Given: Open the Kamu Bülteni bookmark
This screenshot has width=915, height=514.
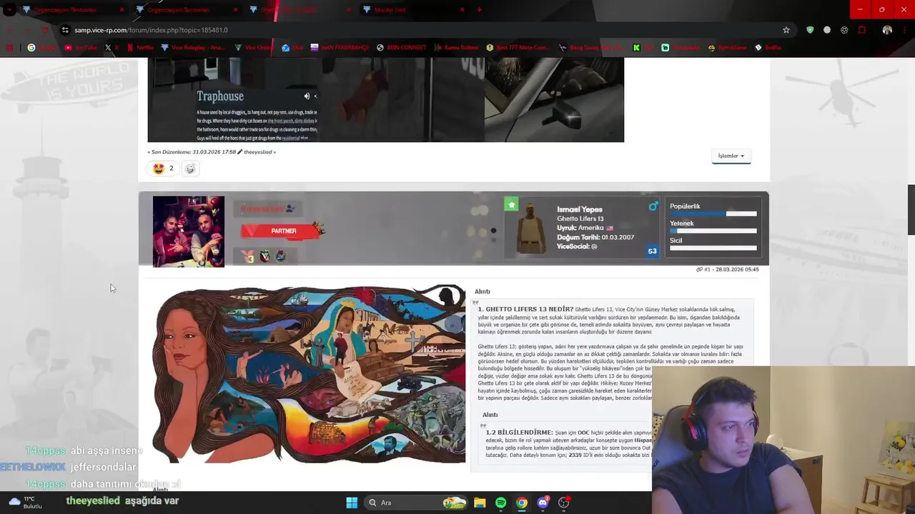Looking at the screenshot, I should tap(456, 48).
